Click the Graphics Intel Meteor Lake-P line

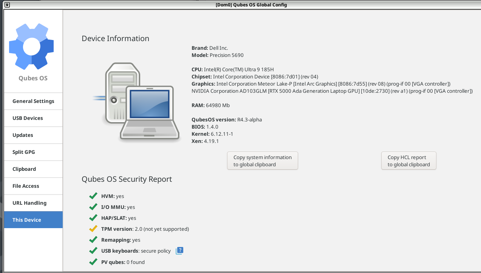coord(321,84)
